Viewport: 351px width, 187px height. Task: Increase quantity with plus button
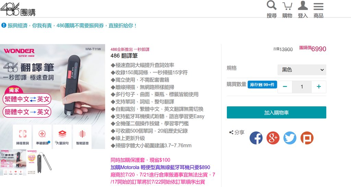click(x=319, y=86)
